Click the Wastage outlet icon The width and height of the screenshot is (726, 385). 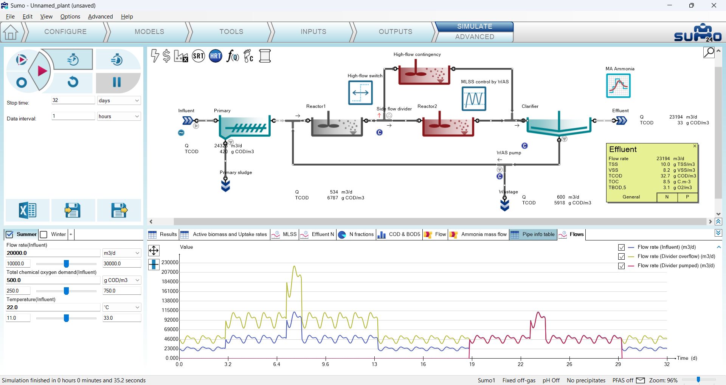click(505, 205)
